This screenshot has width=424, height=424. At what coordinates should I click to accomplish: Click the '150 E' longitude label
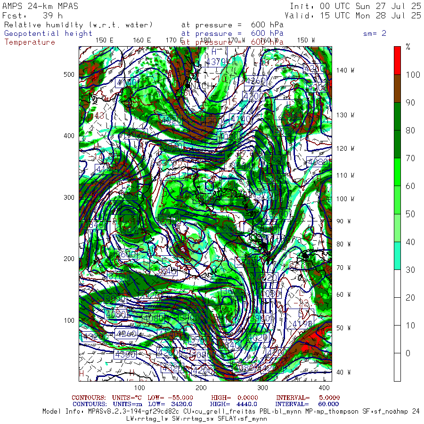[105, 41]
